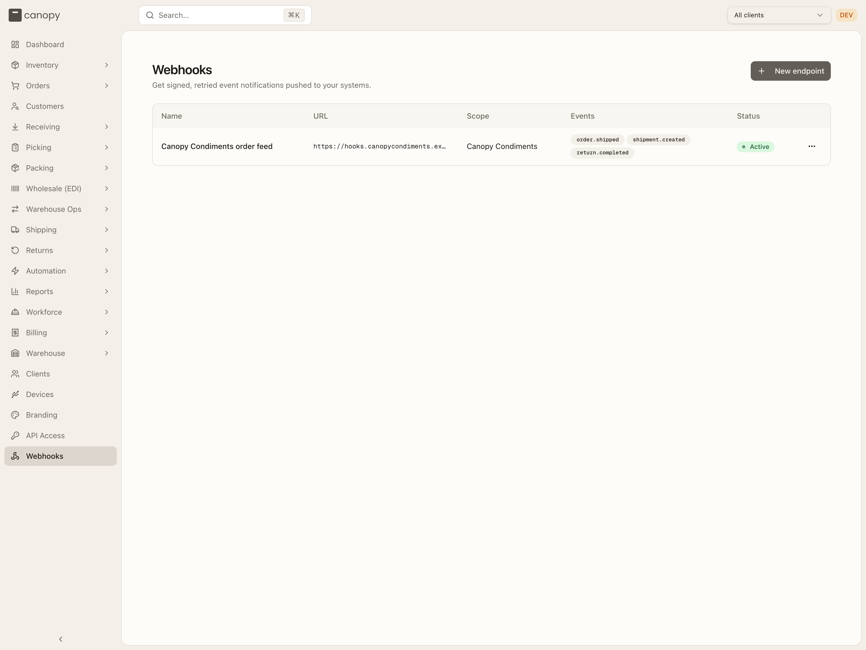
Task: Click the Active status badge
Action: pos(755,147)
